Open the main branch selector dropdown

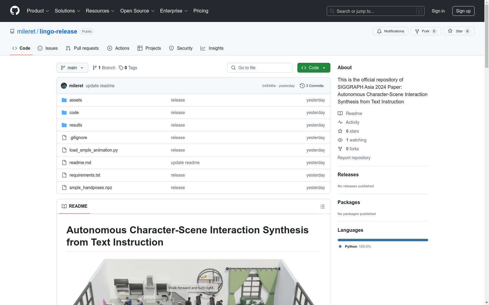tap(72, 68)
